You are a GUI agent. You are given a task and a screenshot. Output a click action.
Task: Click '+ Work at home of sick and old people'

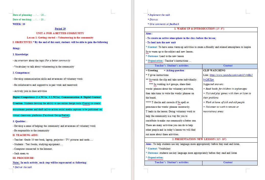(224, 102)
